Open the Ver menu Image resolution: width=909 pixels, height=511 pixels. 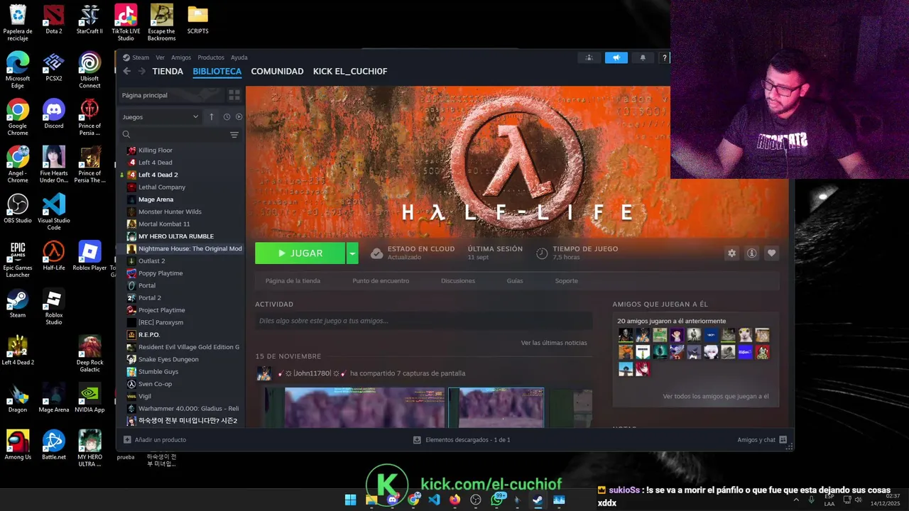tap(160, 57)
